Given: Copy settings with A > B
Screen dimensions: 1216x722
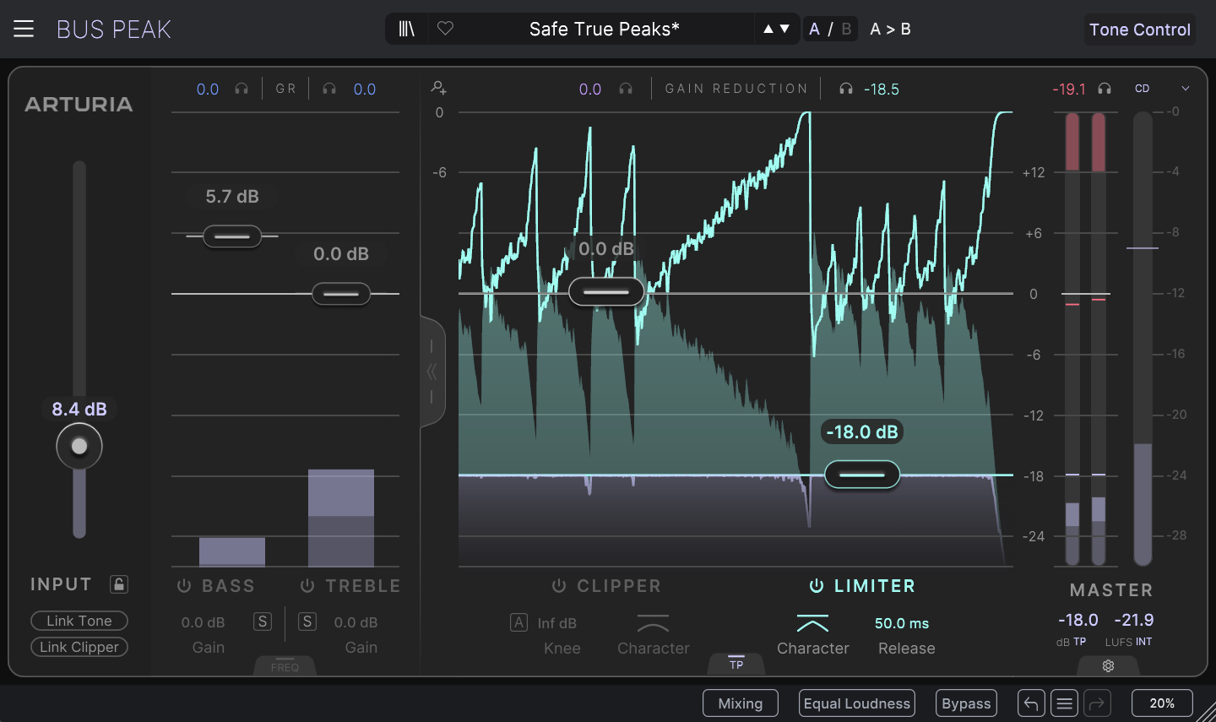Looking at the screenshot, I should 890,29.
